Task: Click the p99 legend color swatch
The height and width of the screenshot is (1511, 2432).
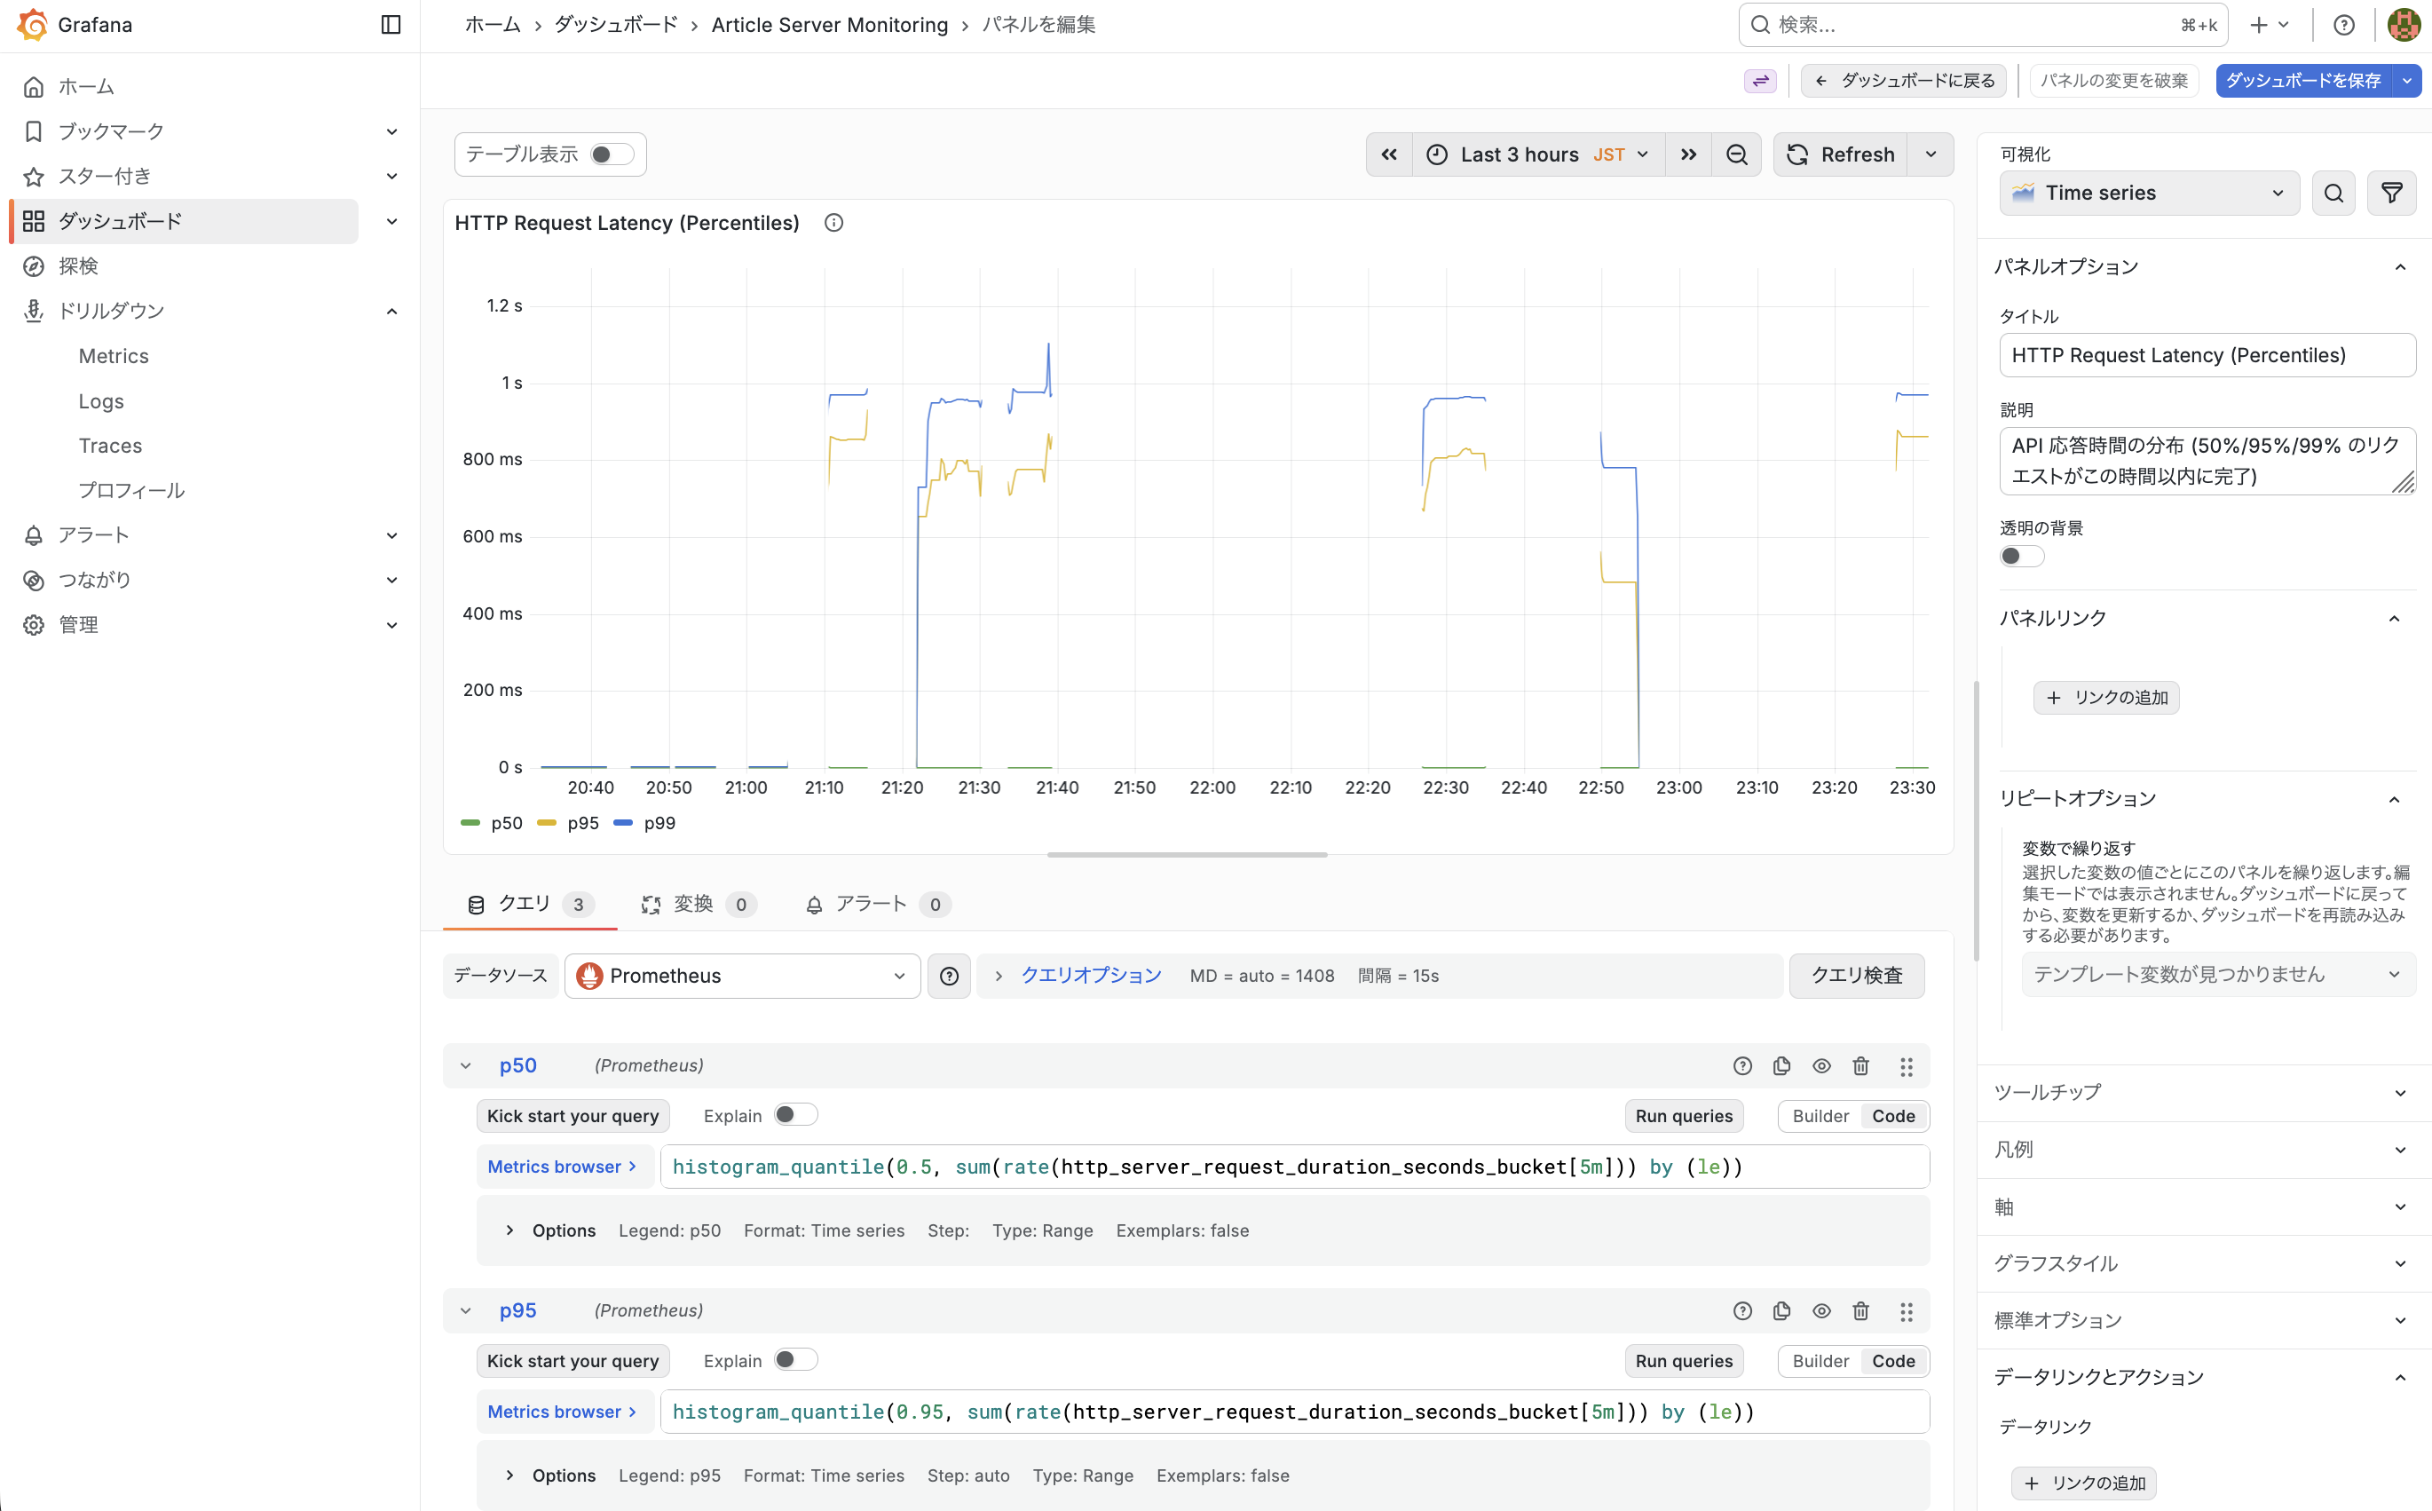Action: (x=623, y=822)
